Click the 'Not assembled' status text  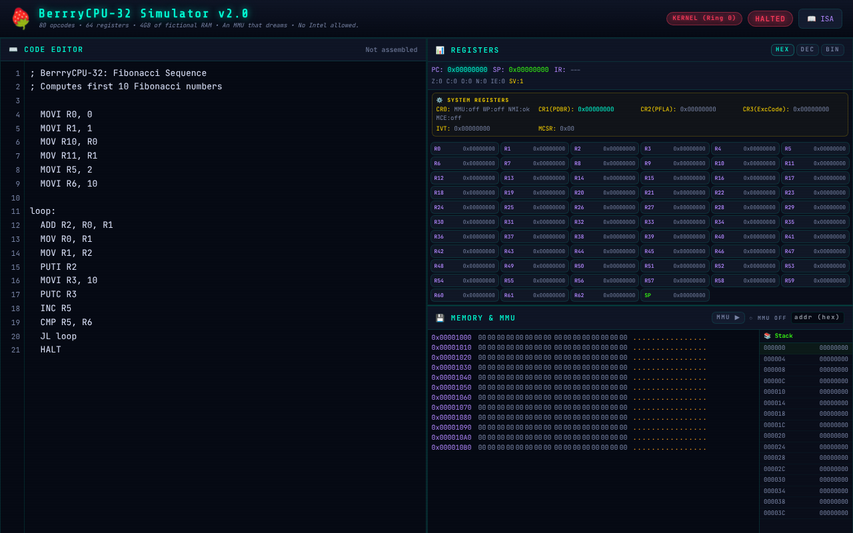[391, 50]
